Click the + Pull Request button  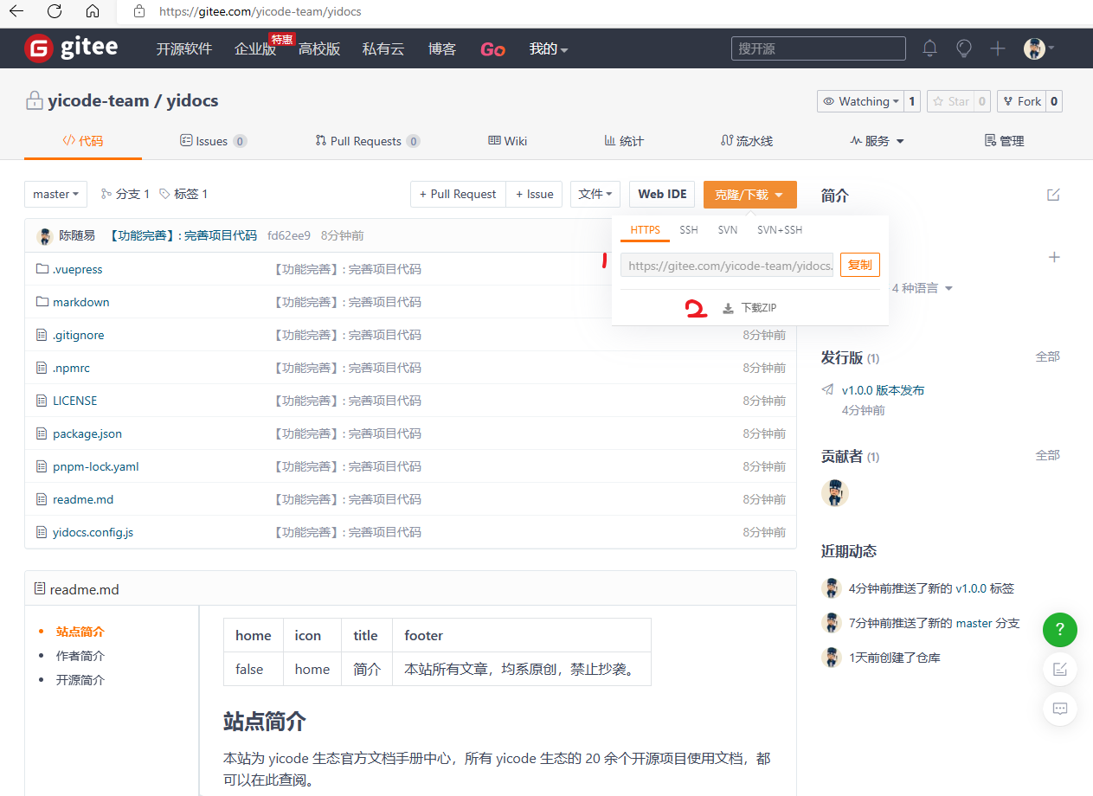458,194
